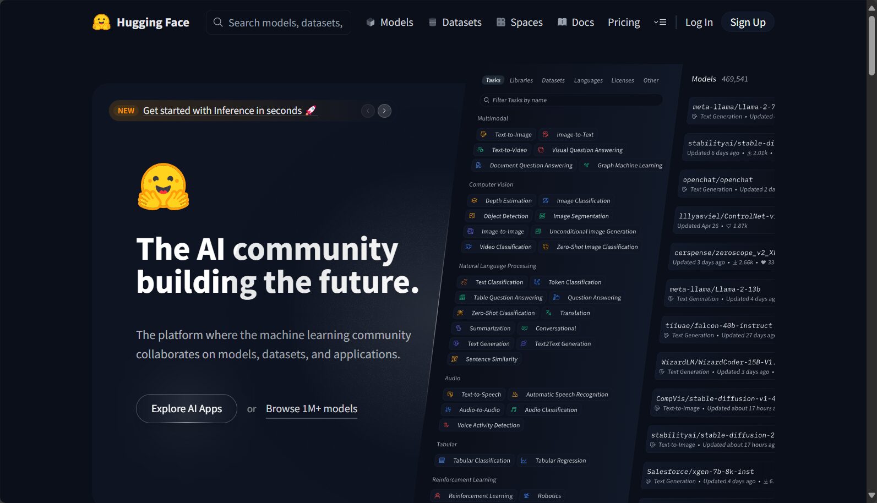Click the Datasets database icon in navbar
Viewport: 877px width, 503px height.
tap(433, 23)
